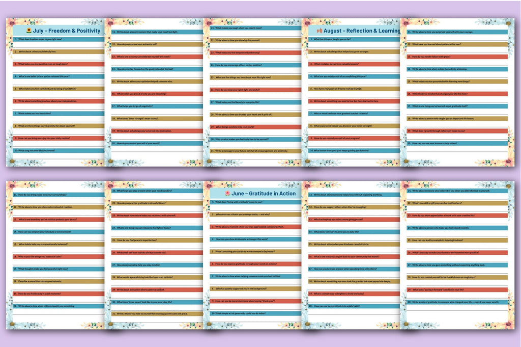Click prompt "What helps you feel empowered and strong?"

click(255, 52)
